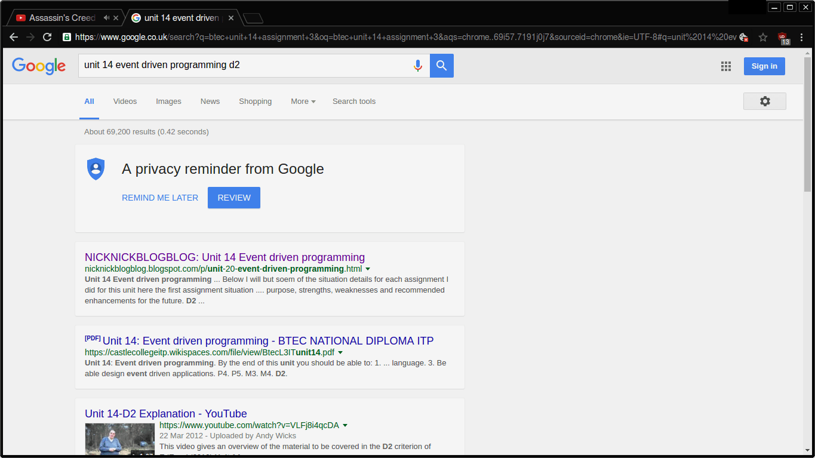Open search settings gear
815x458 pixels.
coord(764,102)
